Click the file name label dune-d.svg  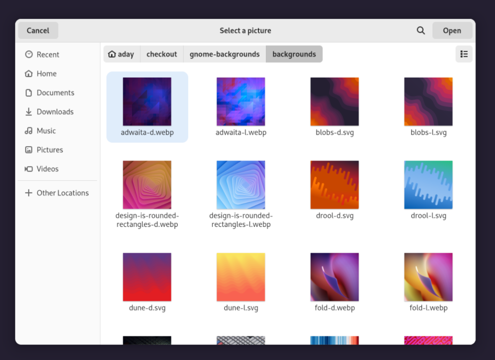pyautogui.click(x=147, y=308)
